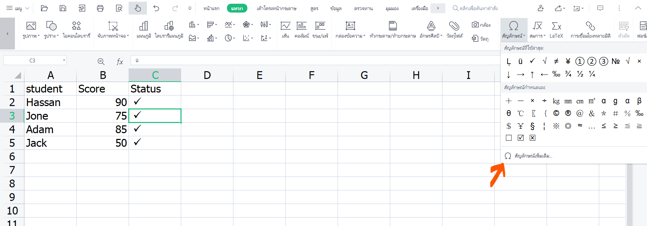Viewport: 647px width, 226px height.
Task: Click the วัตถุ object icon
Action: [x=480, y=39]
